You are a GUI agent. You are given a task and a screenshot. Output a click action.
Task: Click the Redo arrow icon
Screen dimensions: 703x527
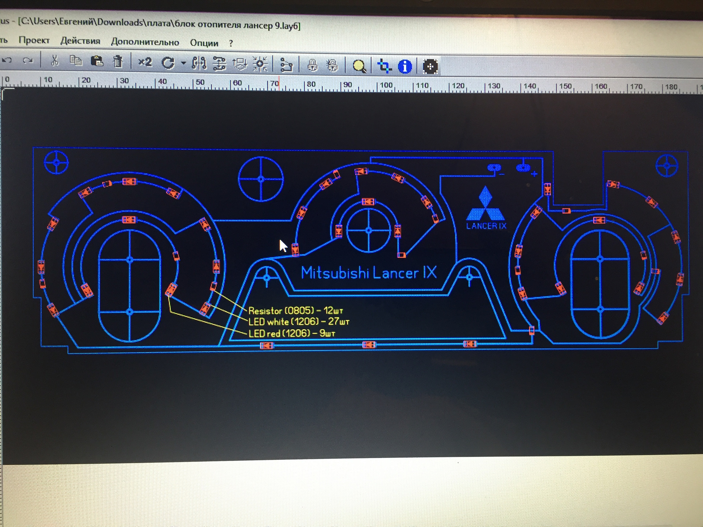pyautogui.click(x=28, y=60)
